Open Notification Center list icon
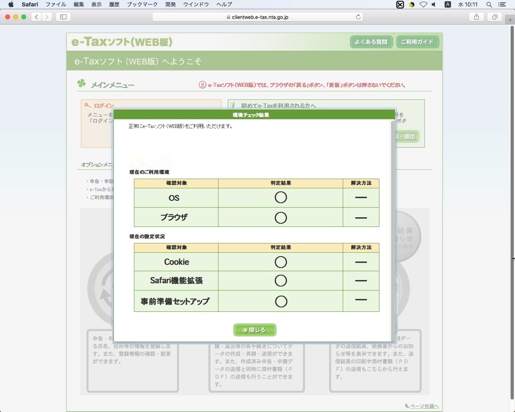Image resolution: width=515 pixels, height=412 pixels. [x=502, y=4]
